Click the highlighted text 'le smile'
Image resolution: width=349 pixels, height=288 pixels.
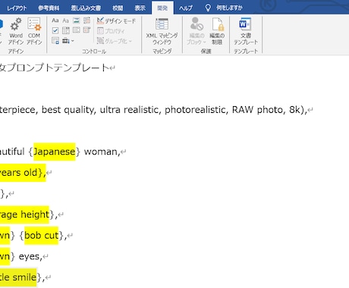tap(18, 277)
